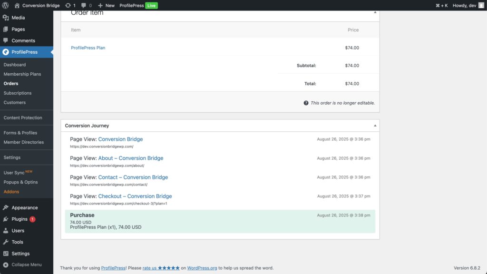Screen dimensions: 487x274
Task: Click the New button in admin bar
Action: (107, 5)
